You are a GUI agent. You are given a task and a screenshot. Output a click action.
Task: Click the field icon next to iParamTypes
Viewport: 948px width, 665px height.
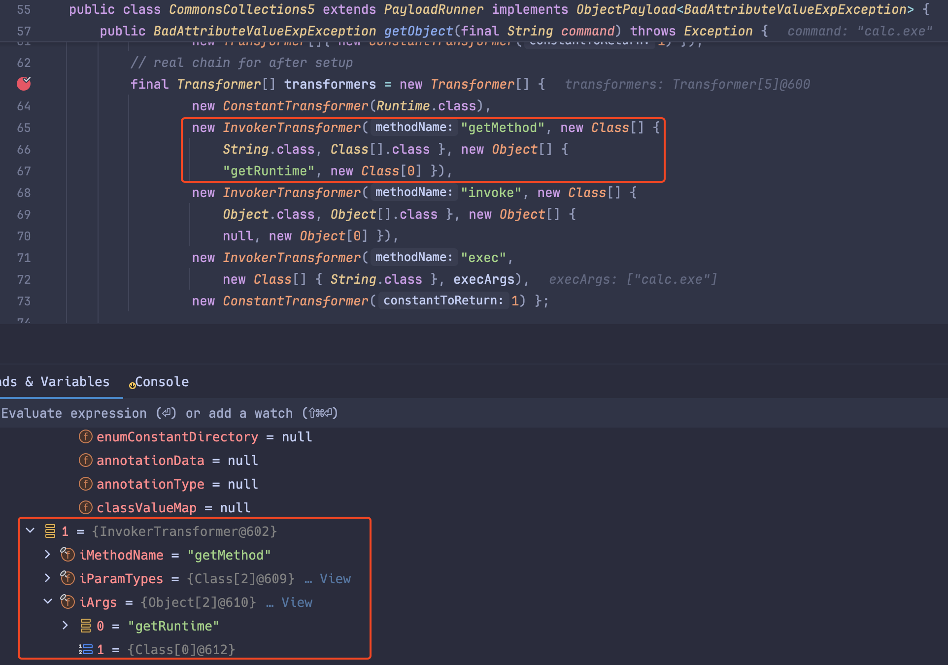pyautogui.click(x=67, y=578)
